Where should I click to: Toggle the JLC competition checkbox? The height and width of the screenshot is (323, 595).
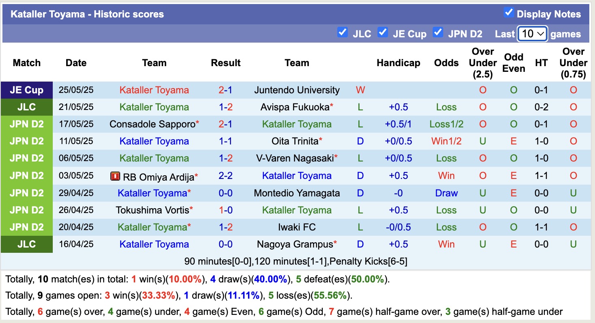[x=343, y=32]
